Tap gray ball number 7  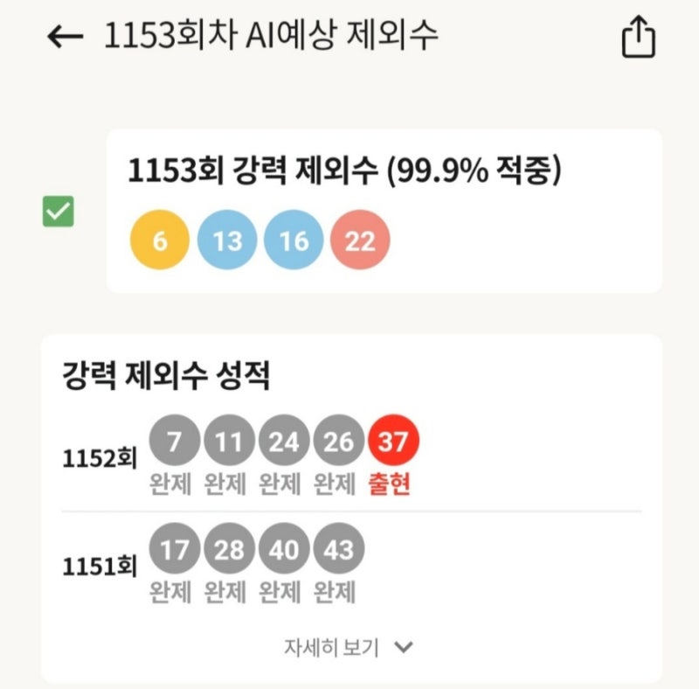(x=174, y=441)
